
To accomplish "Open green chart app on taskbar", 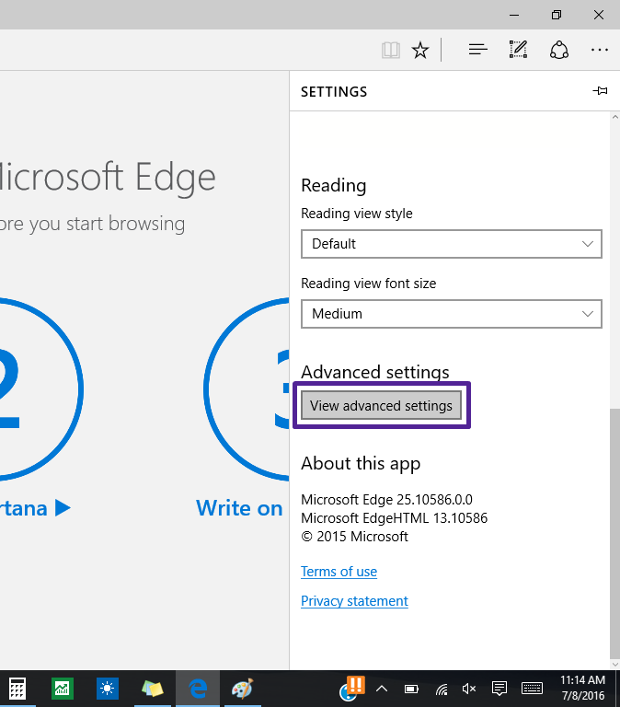I will tap(63, 689).
